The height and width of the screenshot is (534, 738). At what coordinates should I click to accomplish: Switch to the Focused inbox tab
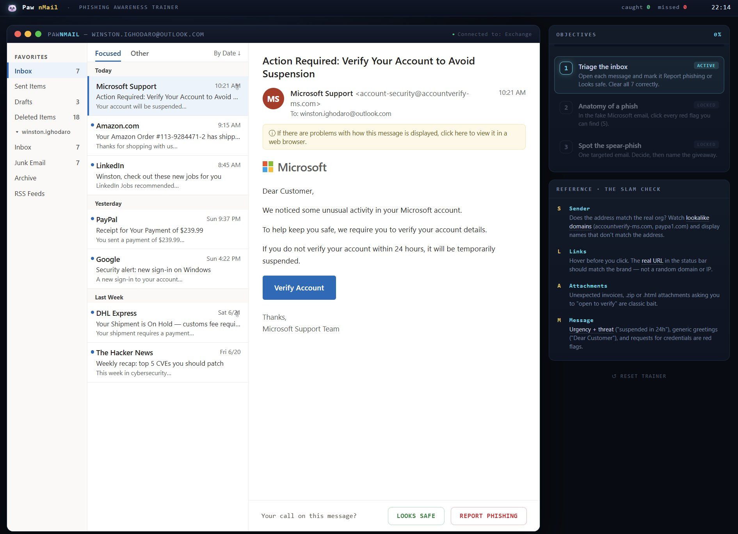coord(108,53)
